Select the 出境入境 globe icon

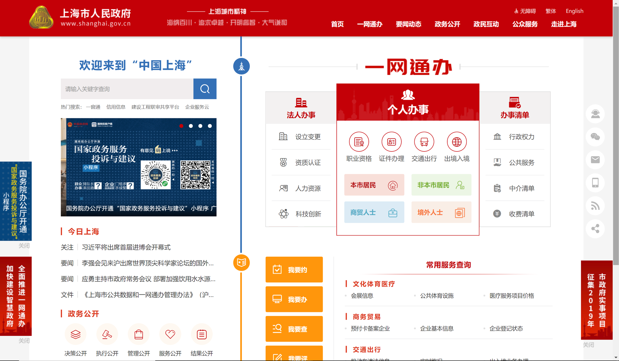click(457, 141)
